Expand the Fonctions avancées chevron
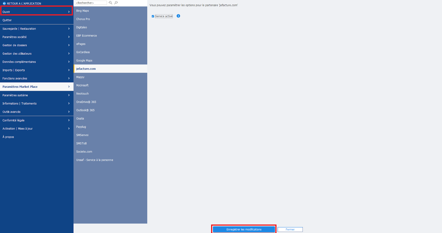Viewport: 442px width, 233px height. coord(69,78)
